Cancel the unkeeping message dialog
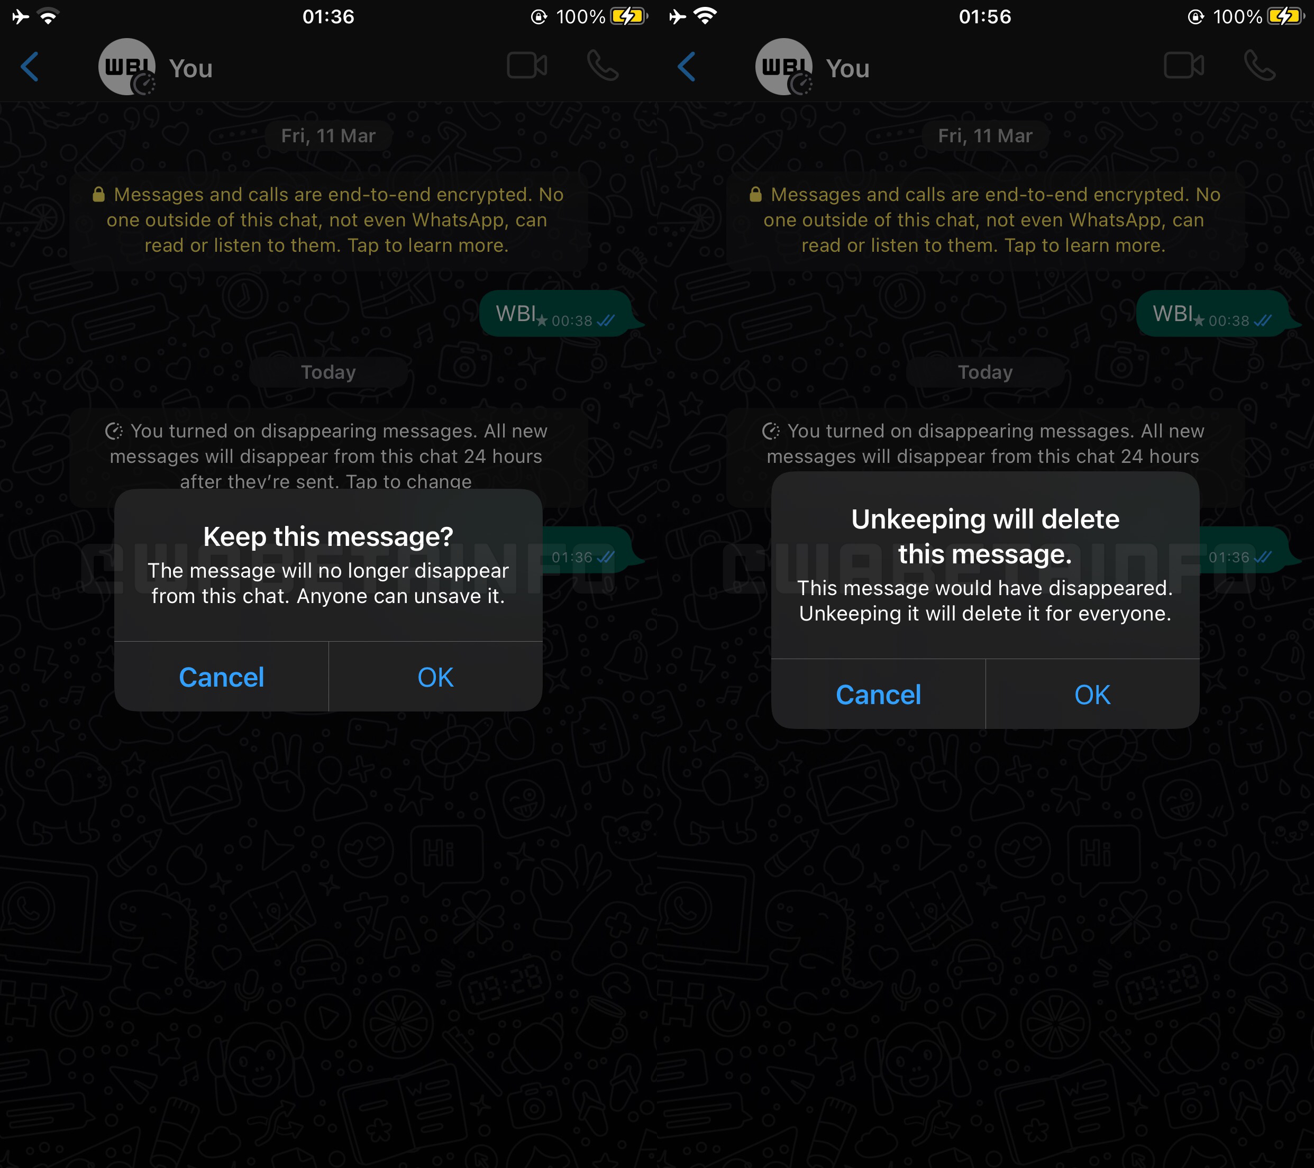The width and height of the screenshot is (1314, 1168). pyautogui.click(x=878, y=692)
